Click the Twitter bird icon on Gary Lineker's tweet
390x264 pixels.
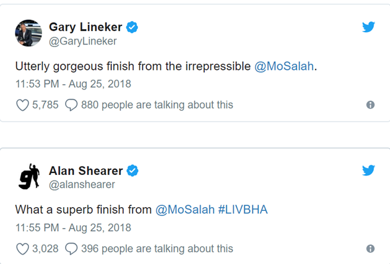(x=368, y=27)
